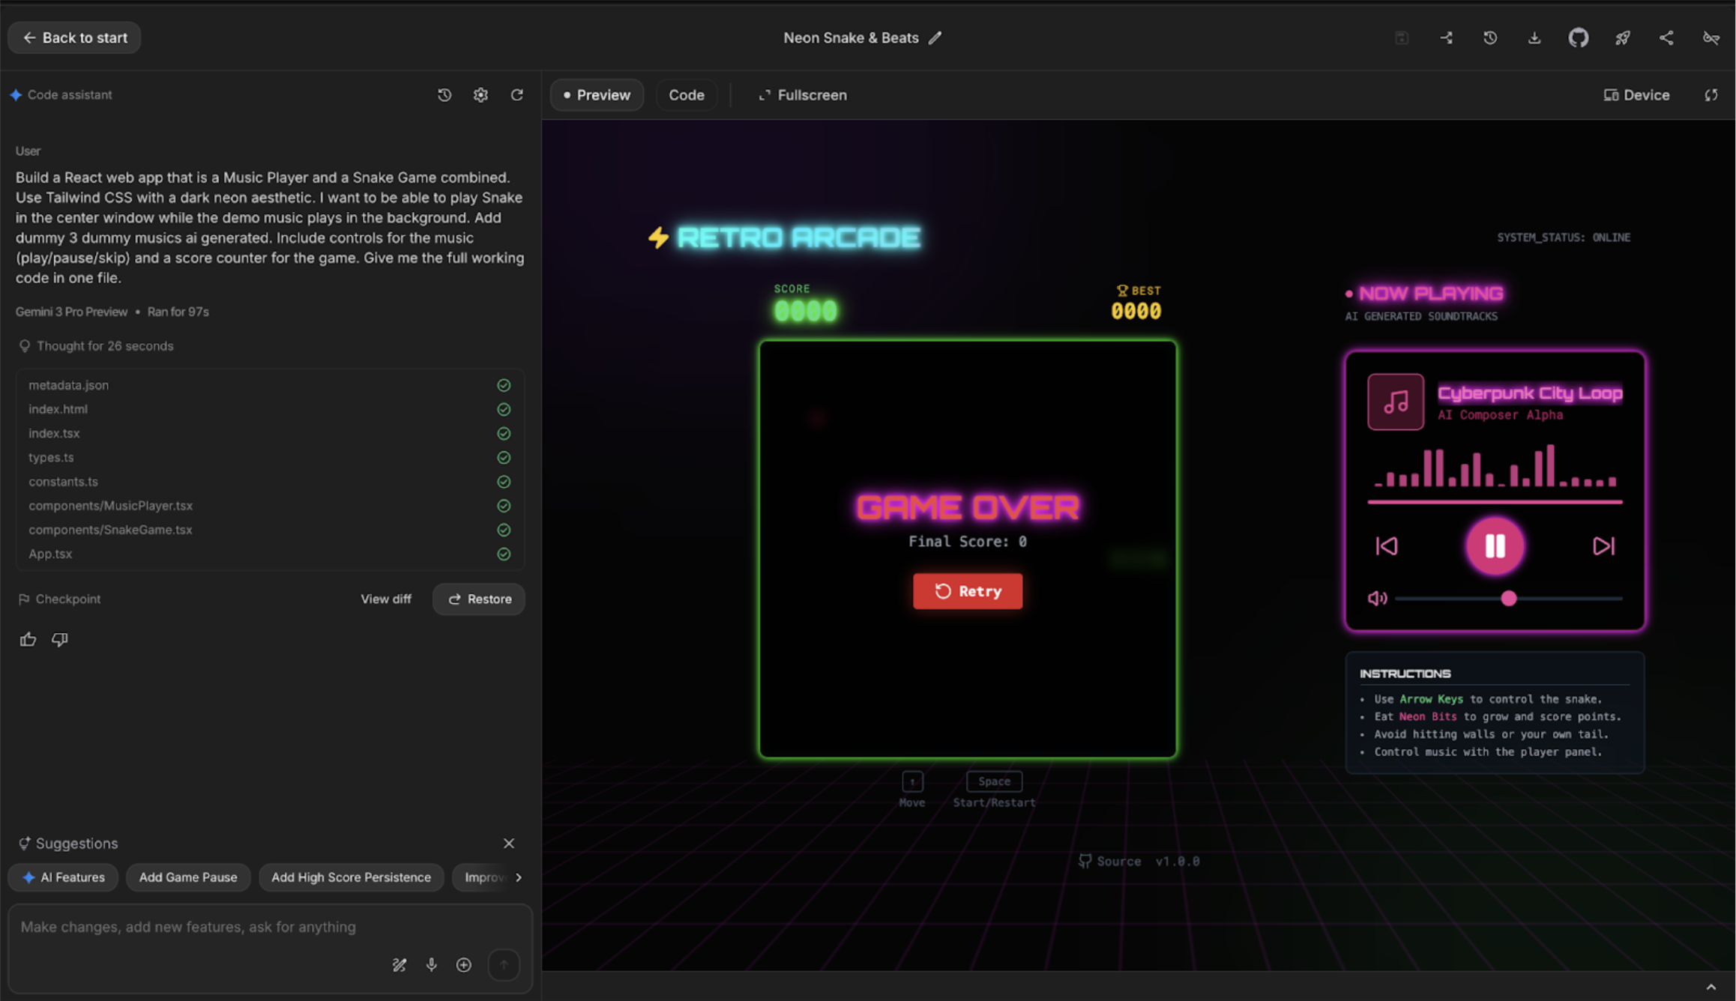This screenshot has width=1736, height=1001.
Task: Click the thumbs down feedback icon
Action: tap(60, 639)
